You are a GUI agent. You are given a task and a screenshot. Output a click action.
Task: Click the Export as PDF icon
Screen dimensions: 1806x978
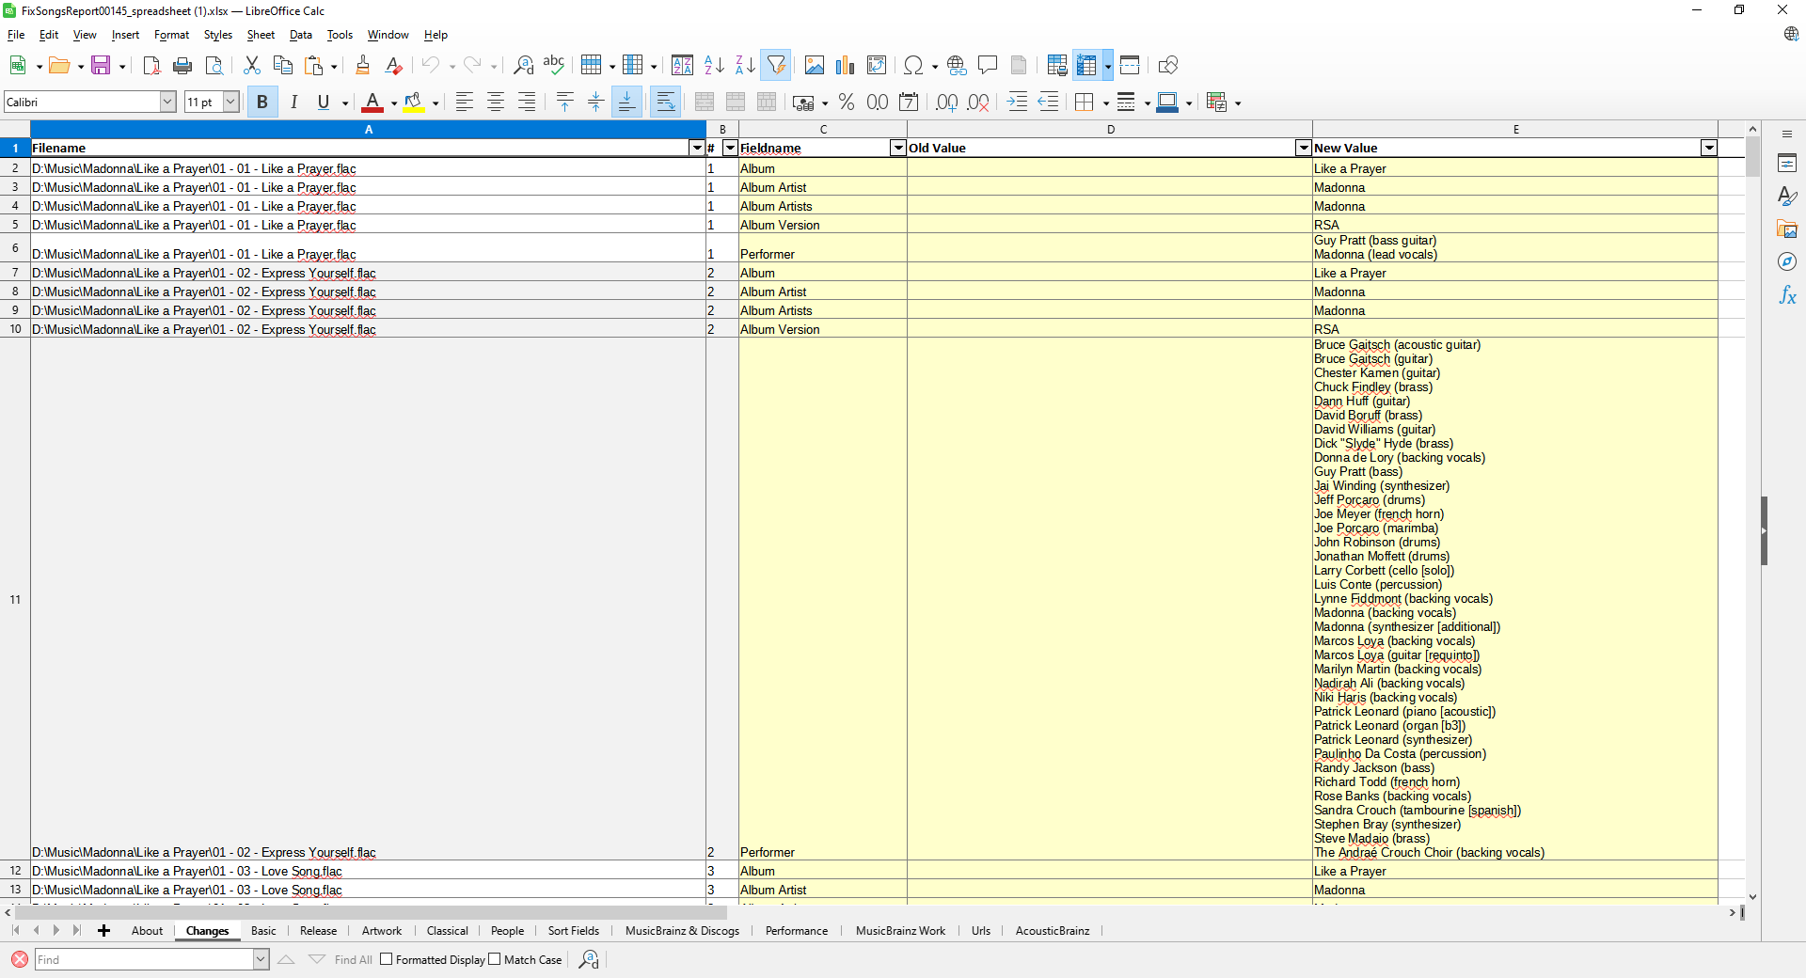151,65
